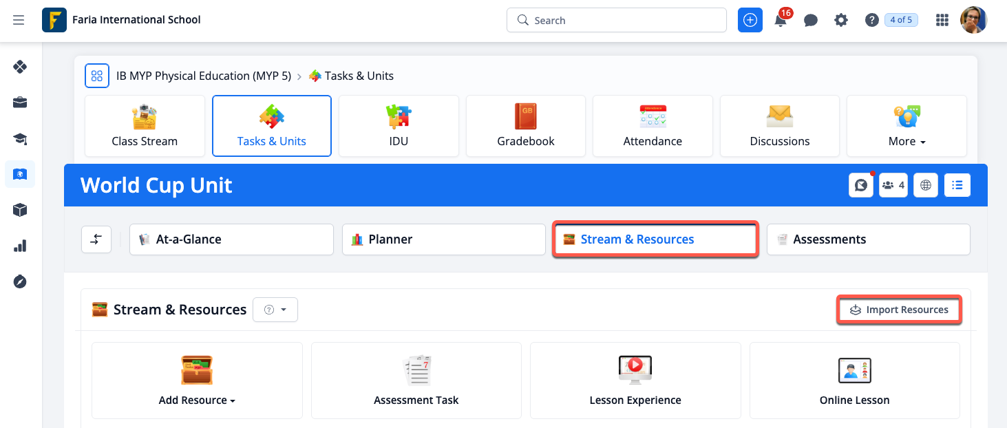Toggle the list view button in header

[957, 185]
